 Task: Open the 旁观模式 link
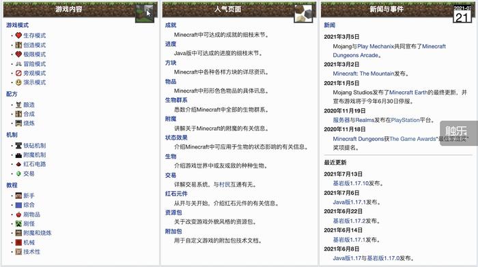(x=34, y=74)
